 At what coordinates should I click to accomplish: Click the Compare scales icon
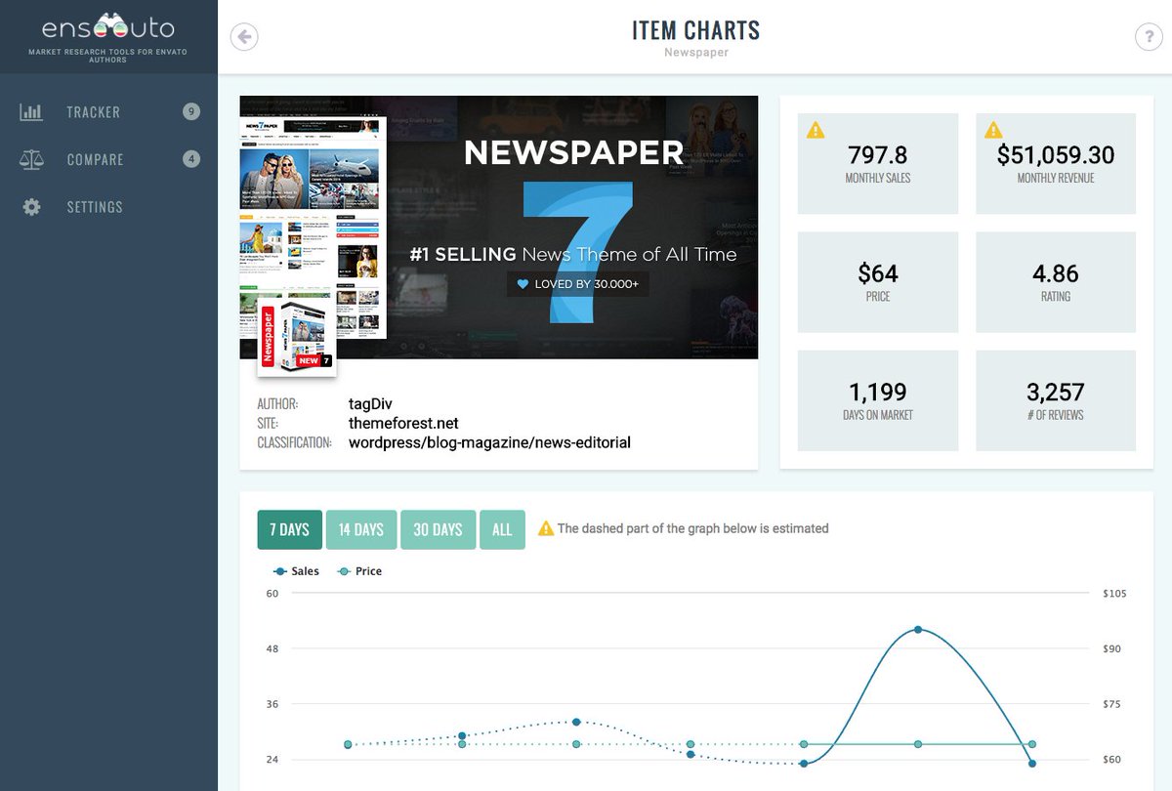(31, 159)
